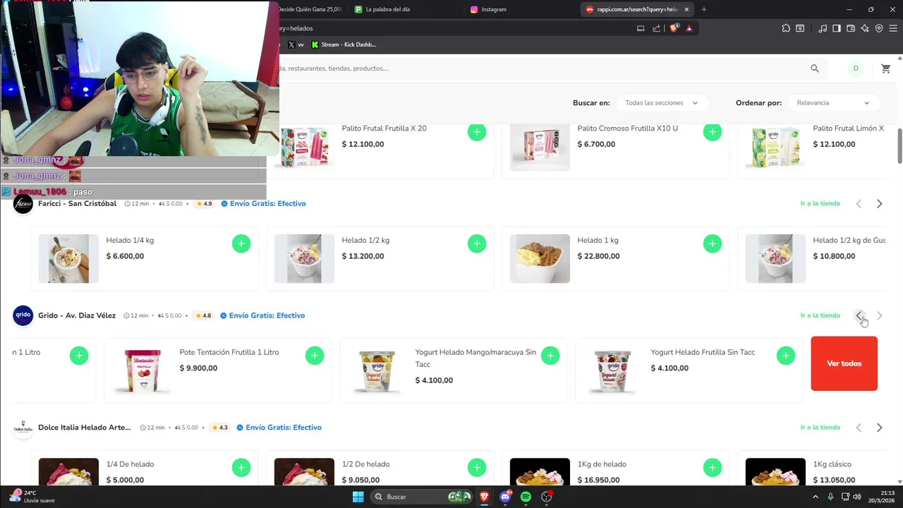Viewport: 903px width, 508px height.
Task: Open the 'Faricci - San Cristóbal' store name
Action: (78, 204)
